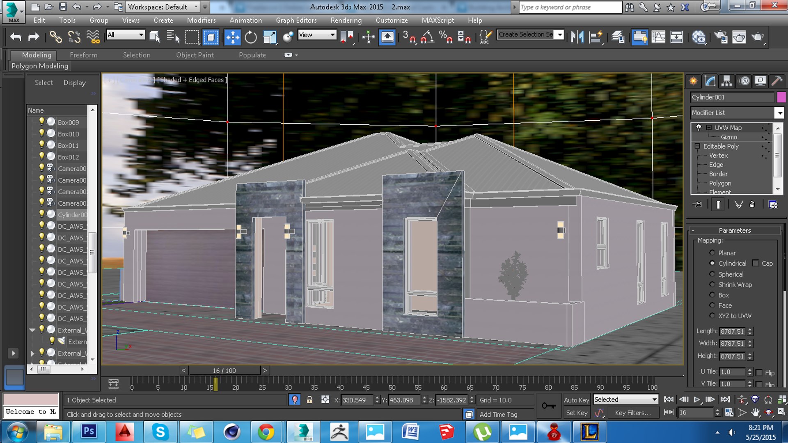Open the Modifier List dropdown
The height and width of the screenshot is (443, 788).
(779, 112)
